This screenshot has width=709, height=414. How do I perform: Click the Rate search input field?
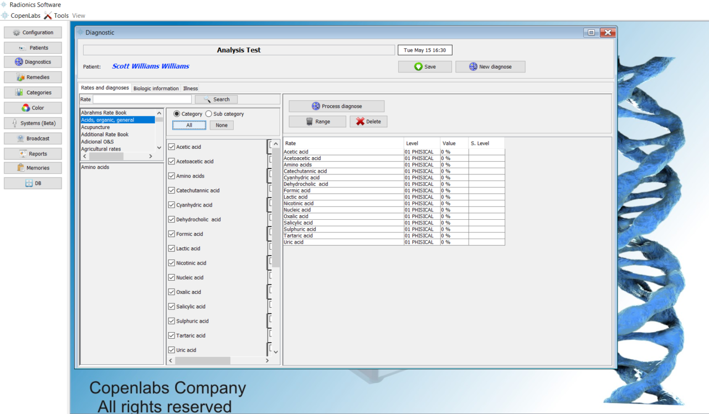[x=142, y=100]
